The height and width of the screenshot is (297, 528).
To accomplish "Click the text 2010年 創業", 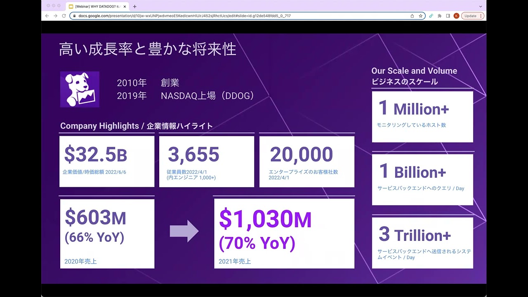I will (x=148, y=82).
